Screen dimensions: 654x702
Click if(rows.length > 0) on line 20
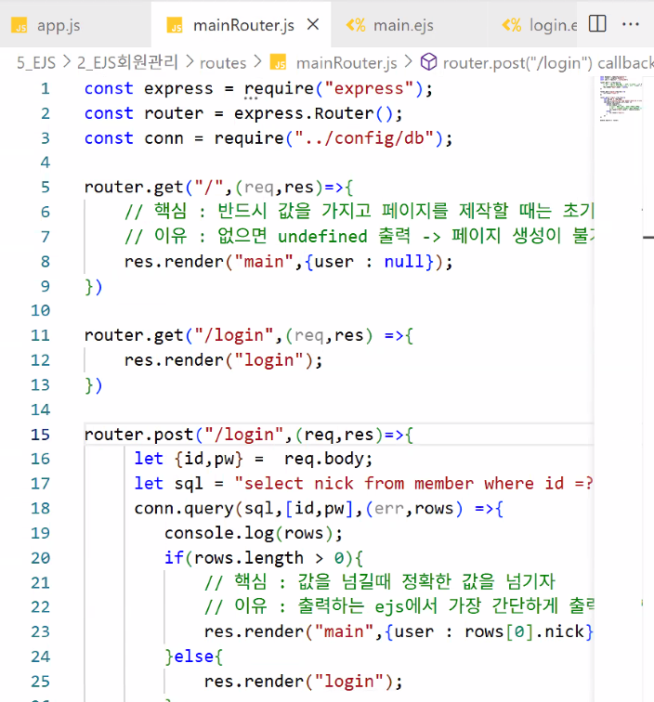[x=258, y=558]
